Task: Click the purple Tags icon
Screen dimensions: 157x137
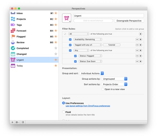Action: coord(13,25)
